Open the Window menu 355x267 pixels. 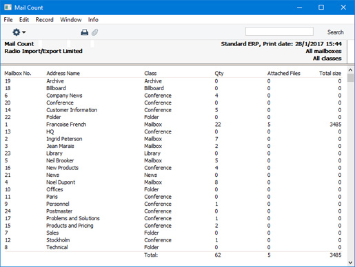[71, 20]
